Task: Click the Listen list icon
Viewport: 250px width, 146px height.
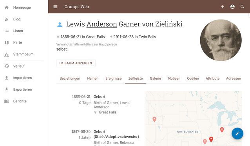Action: tap(7, 31)
